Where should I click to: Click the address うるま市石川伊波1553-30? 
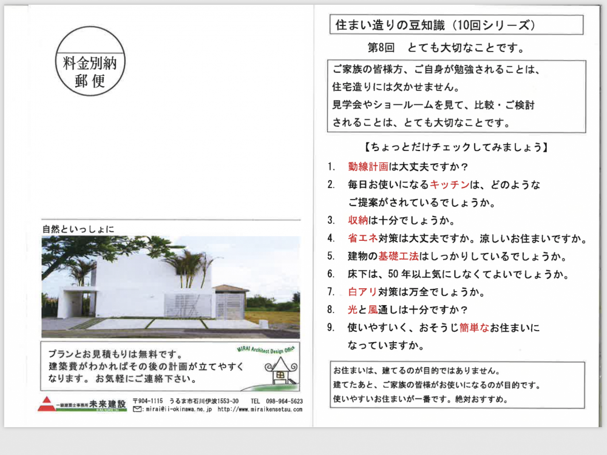[203, 401]
